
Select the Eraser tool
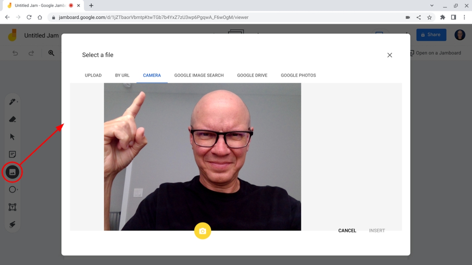click(12, 119)
